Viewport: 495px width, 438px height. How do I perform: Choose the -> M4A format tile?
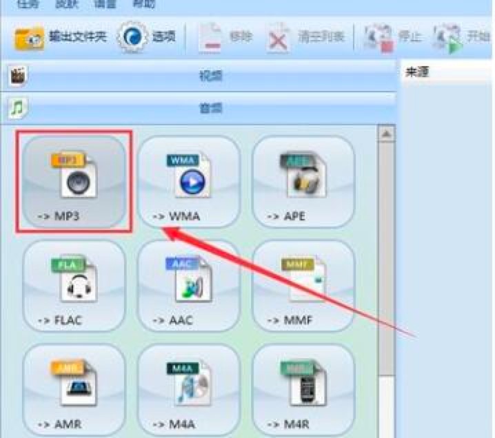point(189,390)
